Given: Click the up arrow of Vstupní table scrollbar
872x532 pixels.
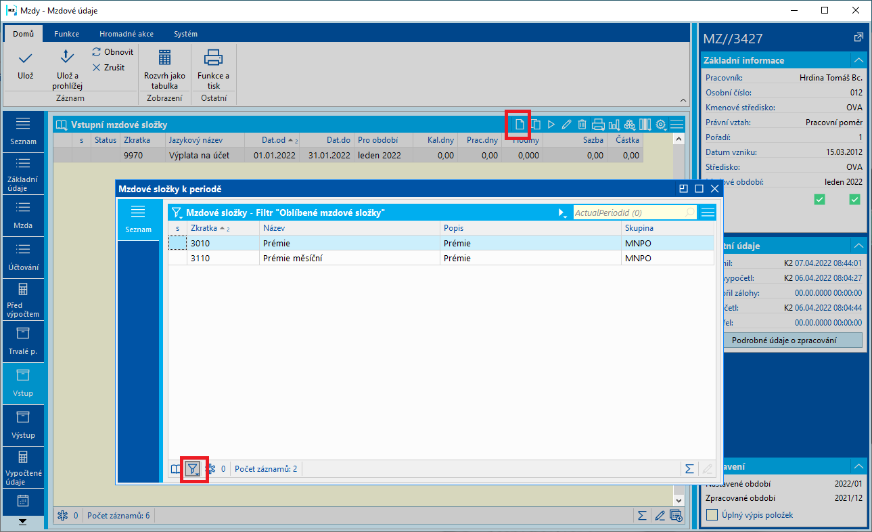Looking at the screenshot, I should pos(679,139).
